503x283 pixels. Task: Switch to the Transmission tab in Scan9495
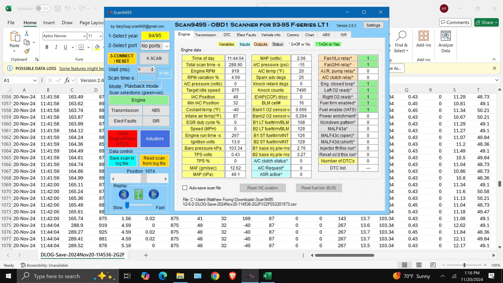tap(205, 35)
